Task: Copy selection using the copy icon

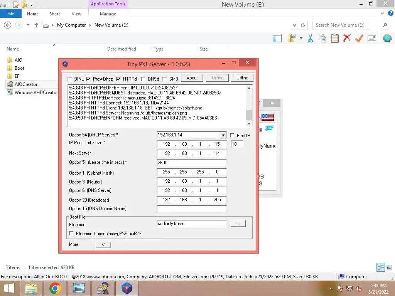Action: 322,38
